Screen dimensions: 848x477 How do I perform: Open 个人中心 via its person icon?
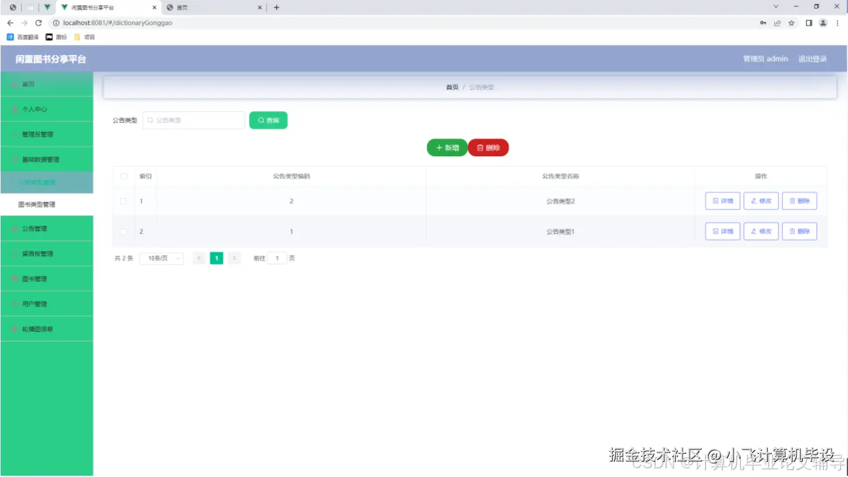14,109
